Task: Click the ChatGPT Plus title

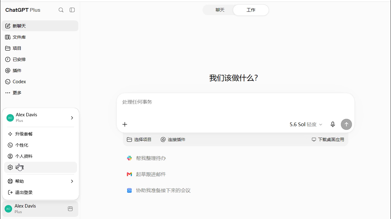Action: tap(23, 10)
